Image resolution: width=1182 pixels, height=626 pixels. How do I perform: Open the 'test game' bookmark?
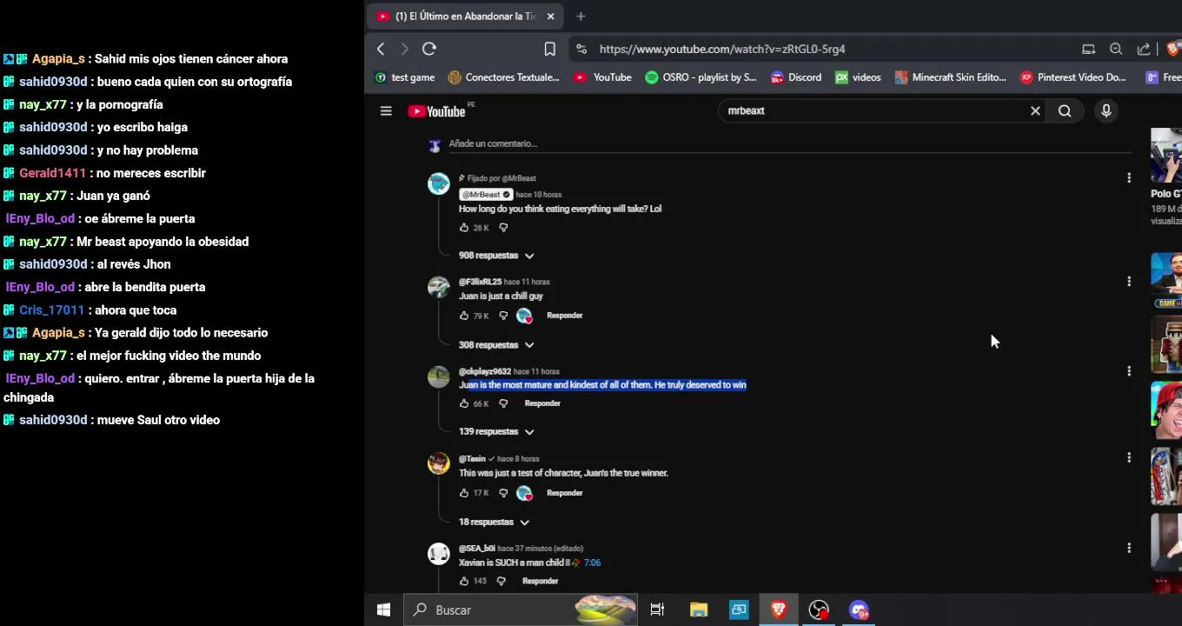coord(405,77)
